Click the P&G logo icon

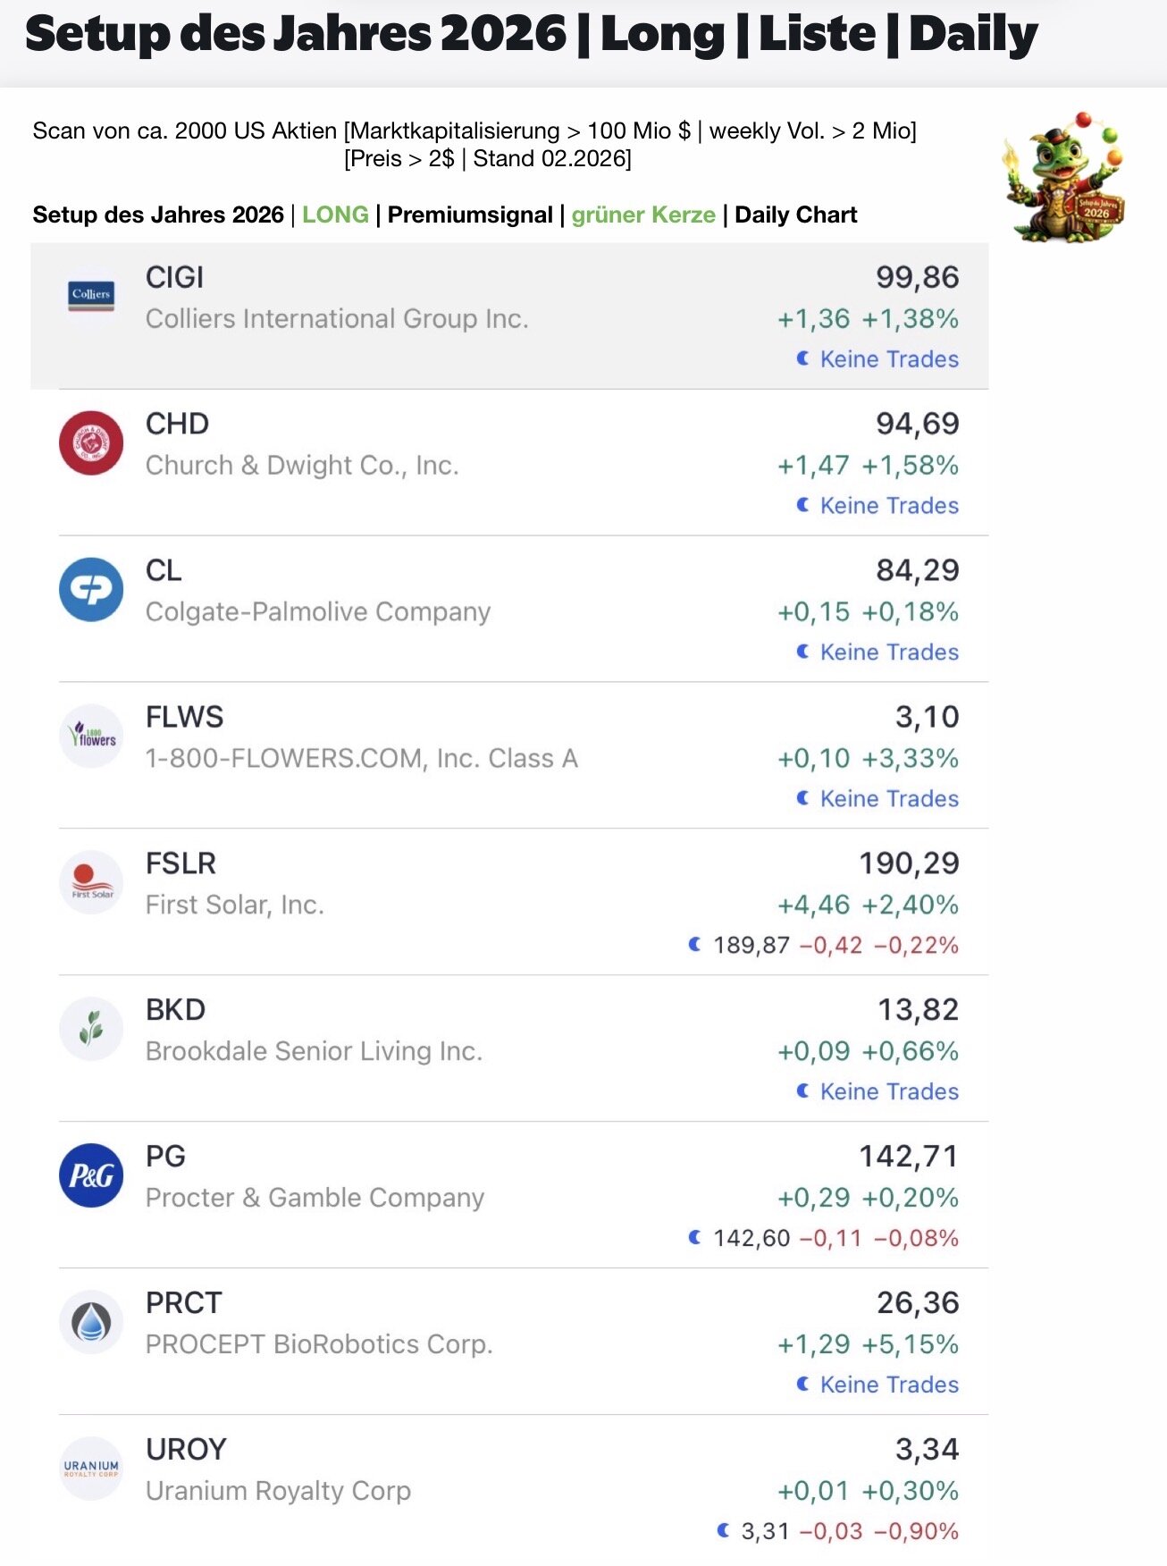[91, 1175]
